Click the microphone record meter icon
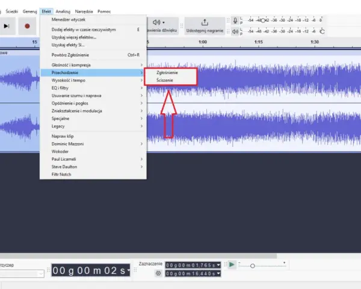 [235, 20]
